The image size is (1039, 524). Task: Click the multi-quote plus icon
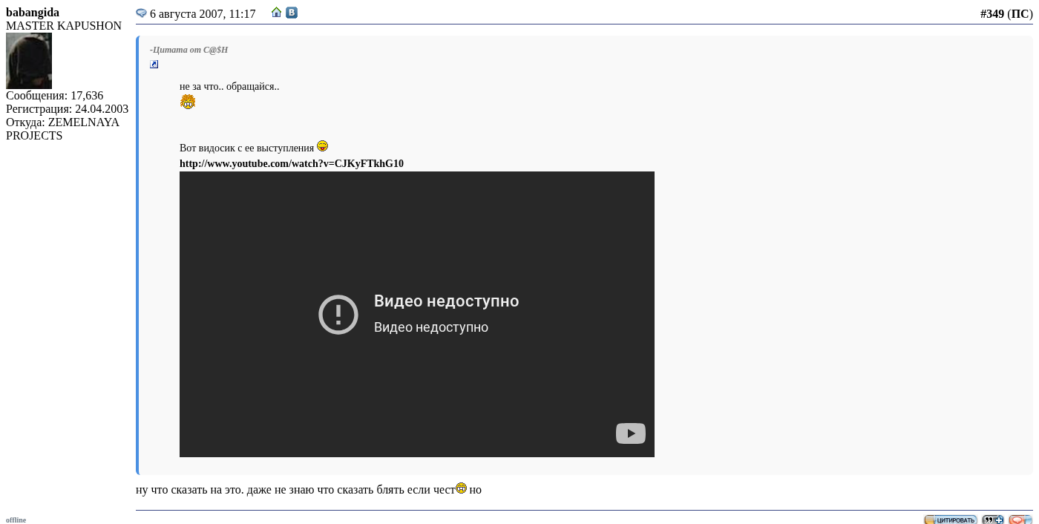992,520
